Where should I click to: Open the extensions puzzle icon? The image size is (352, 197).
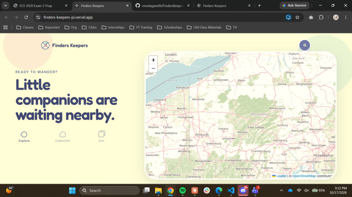pos(321,17)
